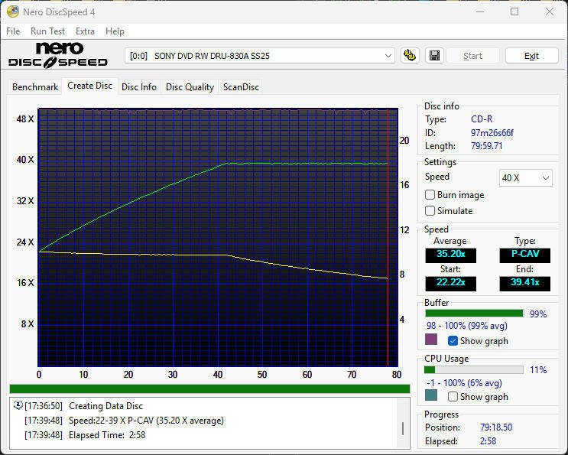
Task: Check the Simulate option
Action: (x=430, y=211)
